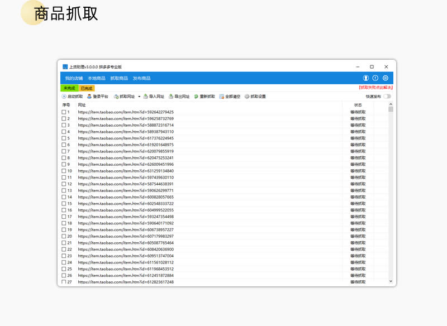Click the 全部清空 clear-all icon
The height and width of the screenshot is (326, 447).
(x=221, y=97)
